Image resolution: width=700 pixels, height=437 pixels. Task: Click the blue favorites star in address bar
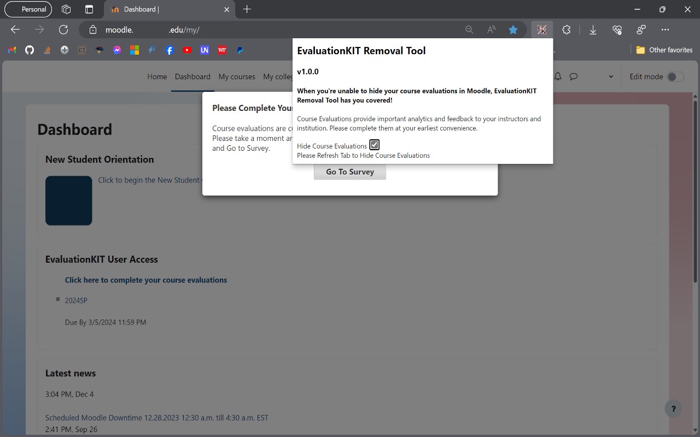coord(513,30)
